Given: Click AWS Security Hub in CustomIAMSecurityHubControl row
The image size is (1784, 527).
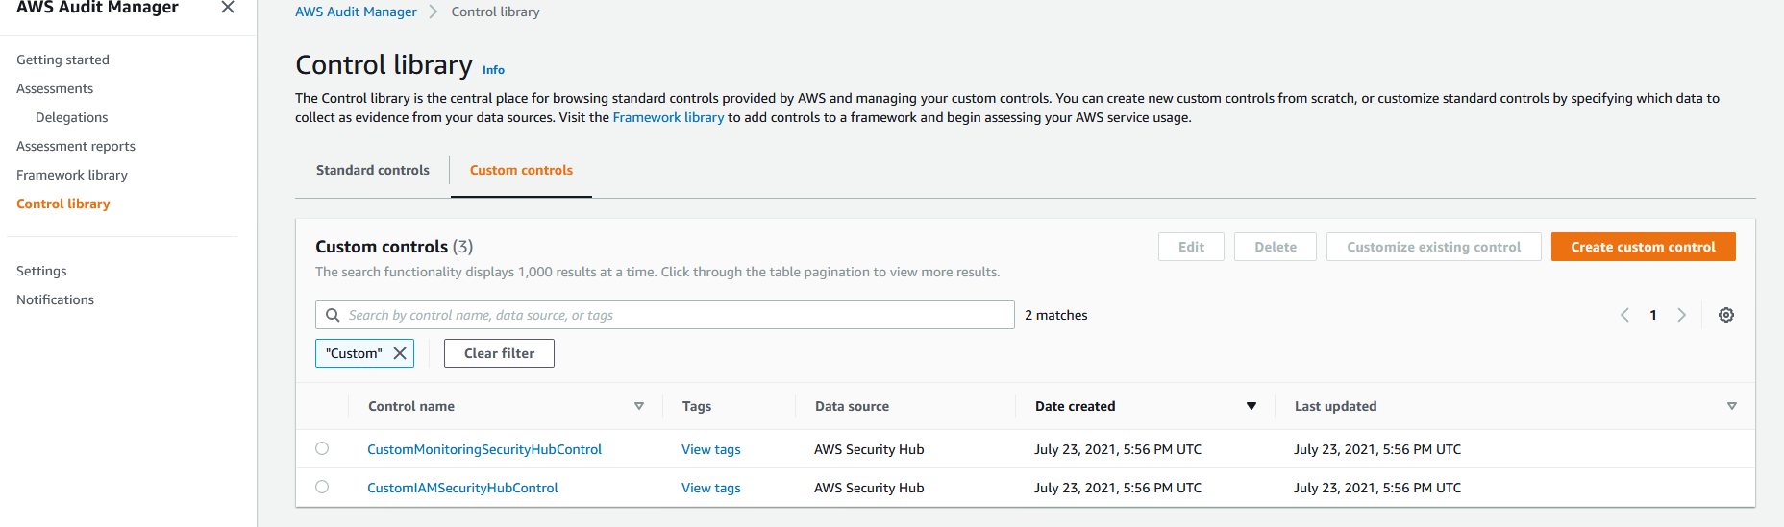Looking at the screenshot, I should coord(869,488).
